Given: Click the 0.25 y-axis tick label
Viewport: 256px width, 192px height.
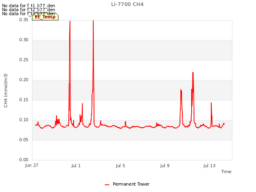Looking at the screenshot, I should coord(24,60).
